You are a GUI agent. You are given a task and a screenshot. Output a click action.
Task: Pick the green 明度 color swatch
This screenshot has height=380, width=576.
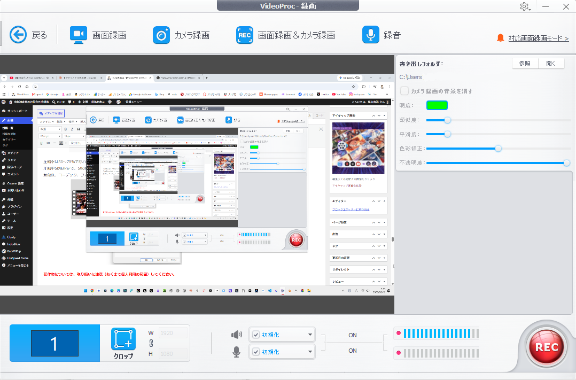point(437,105)
